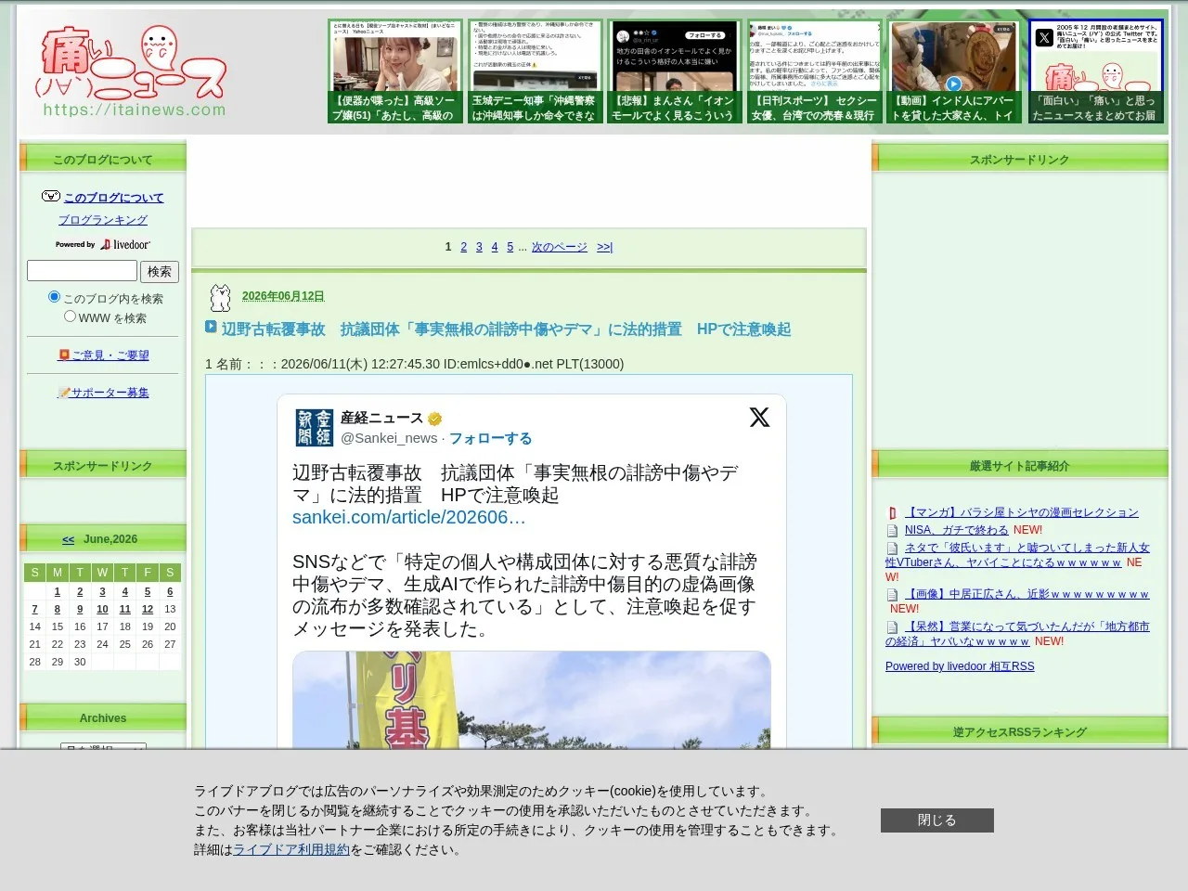Screen dimensions: 1188x891
Task: Open the 産経ニュース avatar icon
Action: [314, 428]
